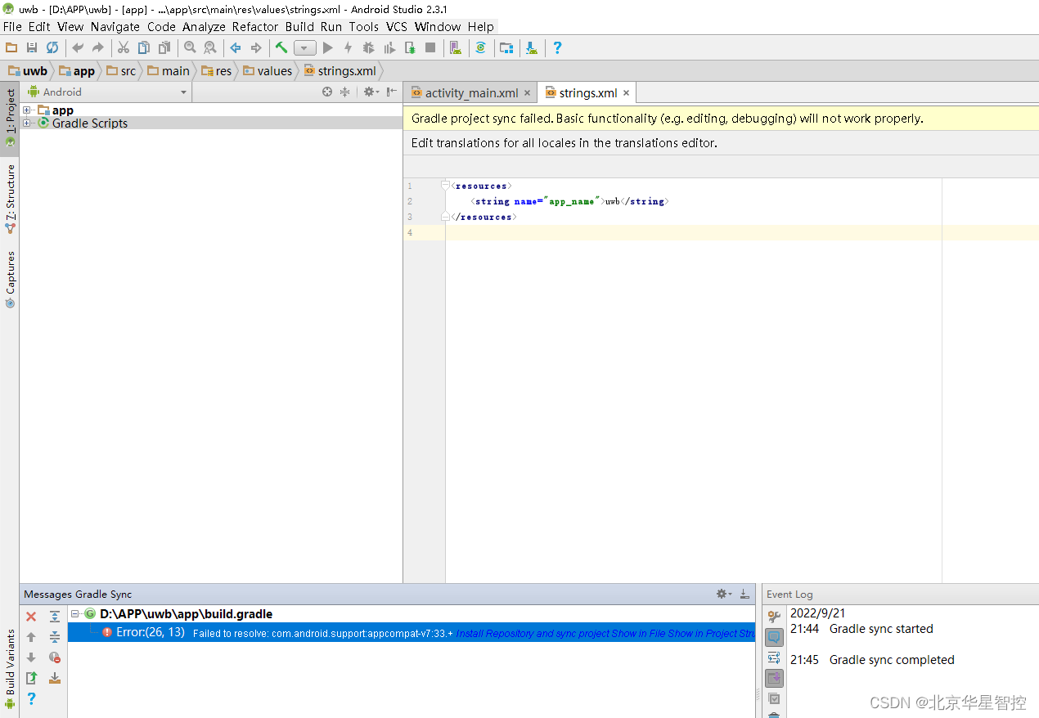Open Project panel settings gear

pos(371,92)
